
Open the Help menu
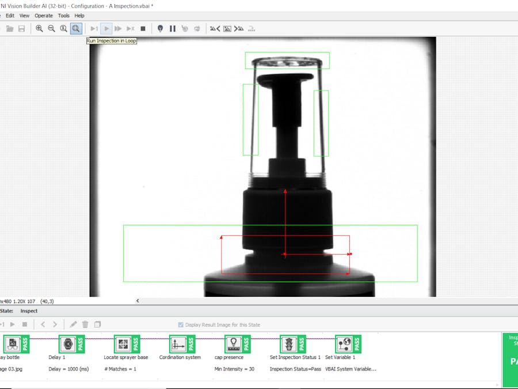click(x=79, y=16)
